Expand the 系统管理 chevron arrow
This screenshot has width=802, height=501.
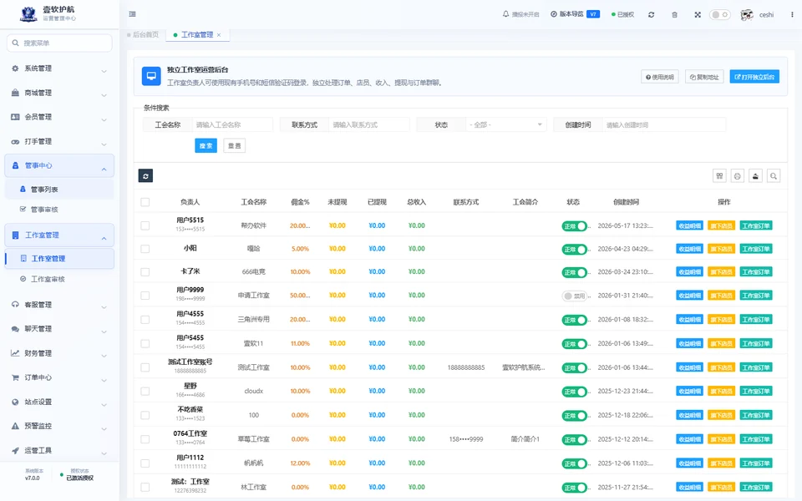[104, 71]
